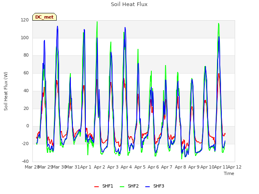
Task: Click the 20 y-axis tick label
Action: tap(26, 109)
